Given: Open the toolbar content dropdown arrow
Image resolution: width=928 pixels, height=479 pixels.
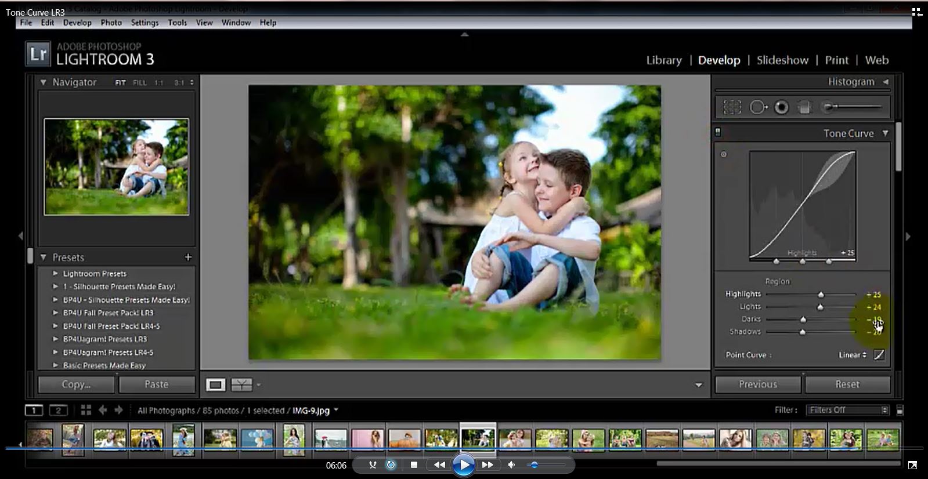Looking at the screenshot, I should 699,384.
